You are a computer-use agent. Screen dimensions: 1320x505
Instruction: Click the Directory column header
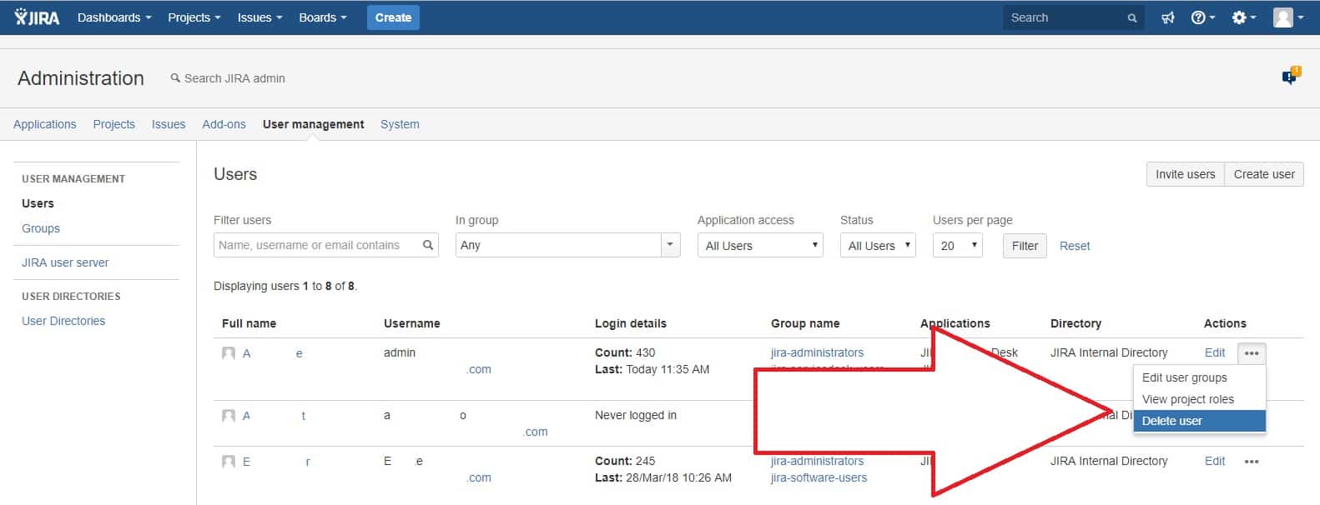pyautogui.click(x=1076, y=323)
